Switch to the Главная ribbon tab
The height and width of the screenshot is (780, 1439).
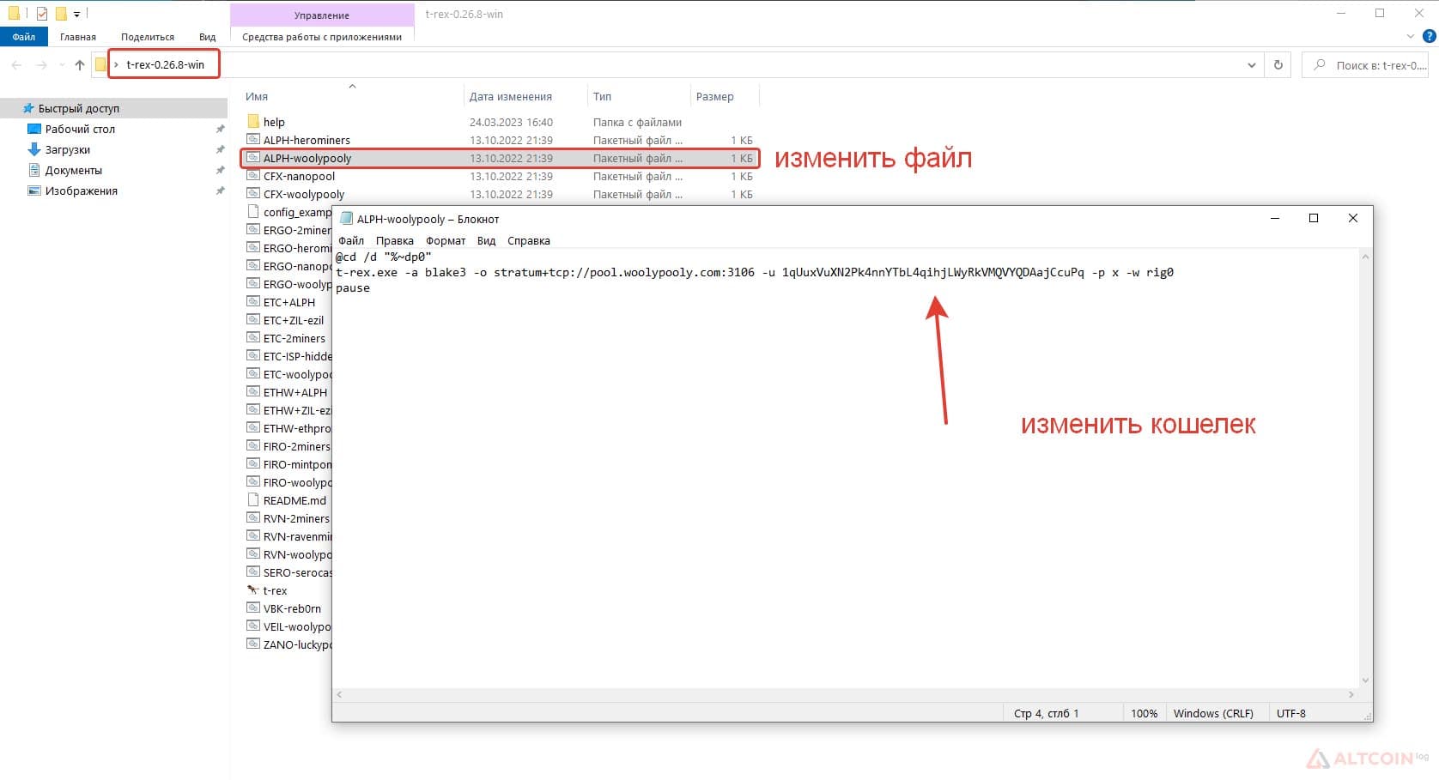pyautogui.click(x=78, y=37)
